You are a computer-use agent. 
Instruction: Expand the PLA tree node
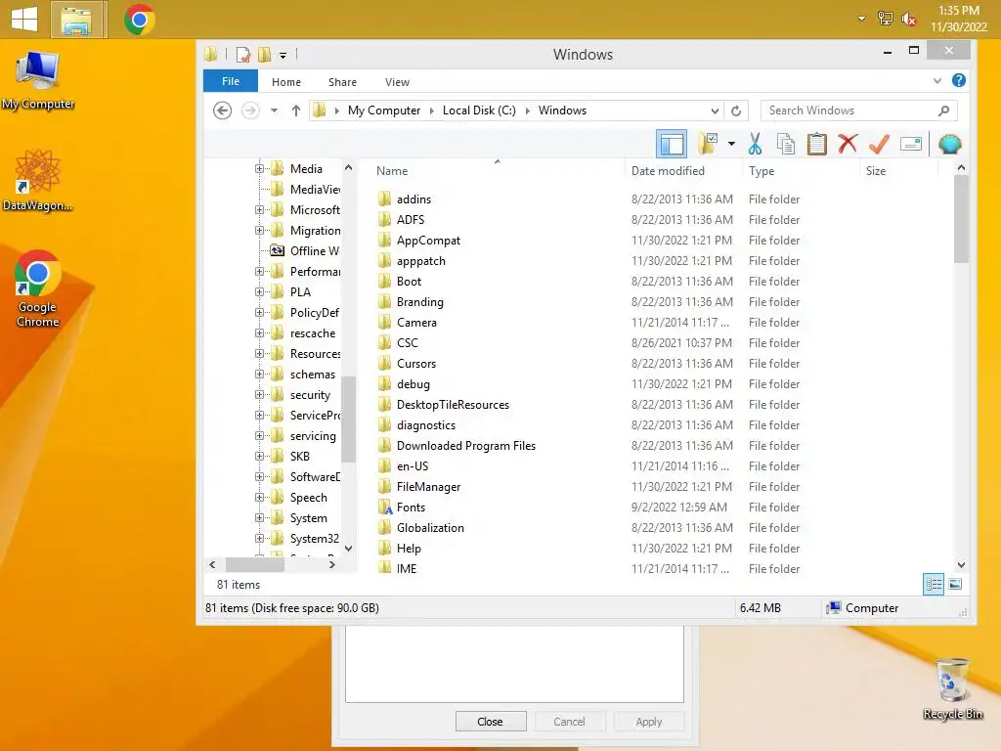pyautogui.click(x=259, y=291)
